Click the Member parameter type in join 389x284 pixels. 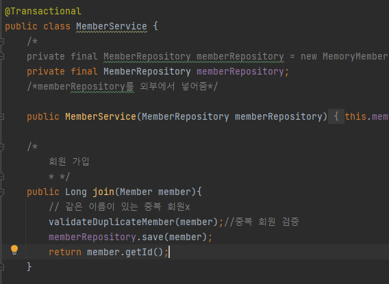point(136,192)
